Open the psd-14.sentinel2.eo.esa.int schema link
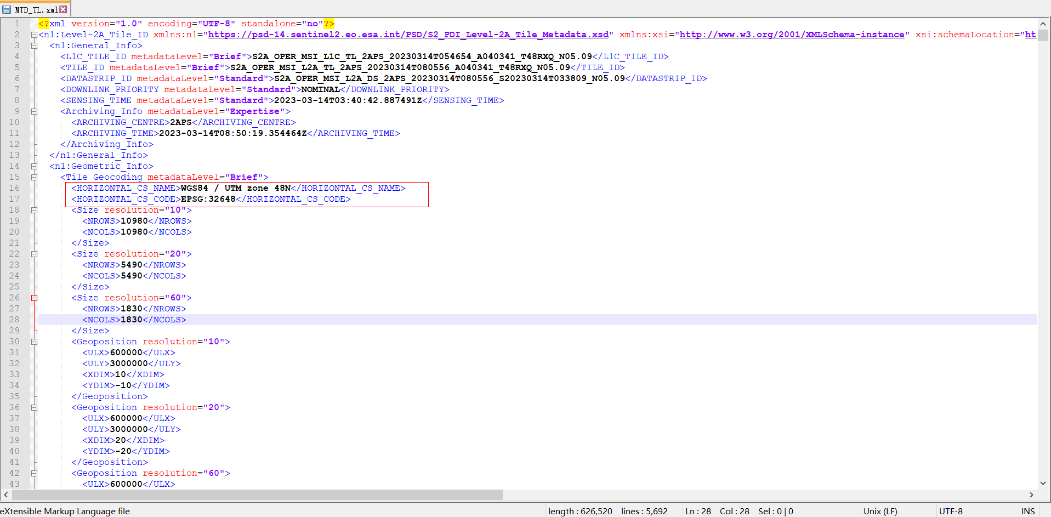 pyautogui.click(x=408, y=35)
